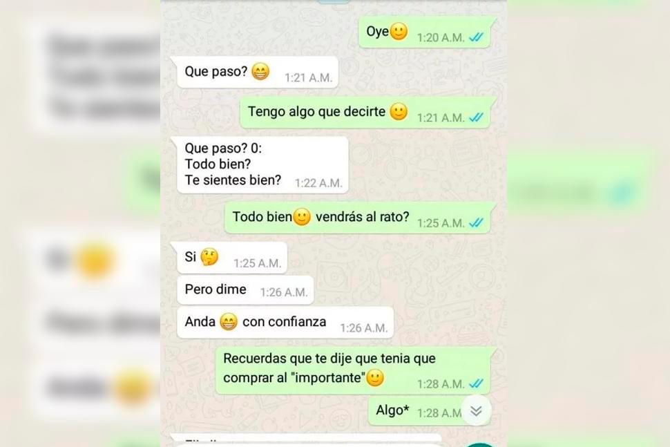The height and width of the screenshot is (447, 670).
Task: Click the 1:26 A.M. timestamp beside 'Pero dime'
Action: [284, 292]
